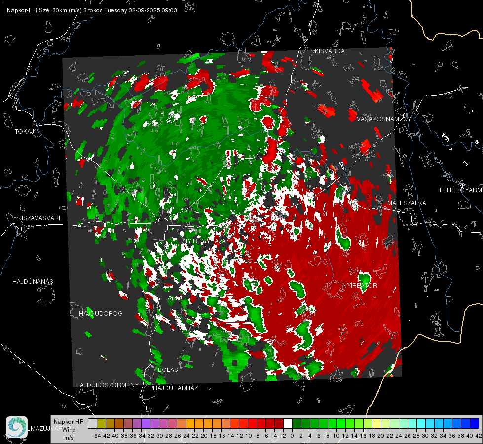Click the radar title text at top
This screenshot has width=483, height=444.
[x=92, y=10]
